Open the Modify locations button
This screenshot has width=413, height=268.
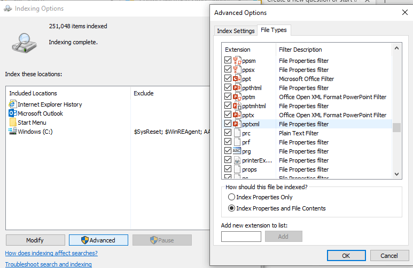(35, 240)
